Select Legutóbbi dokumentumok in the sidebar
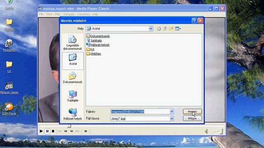Image resolution: width=264 pixels, height=148 pixels. [x=73, y=43]
